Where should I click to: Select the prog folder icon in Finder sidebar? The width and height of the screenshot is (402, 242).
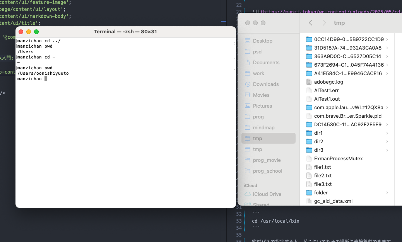[x=247, y=117]
